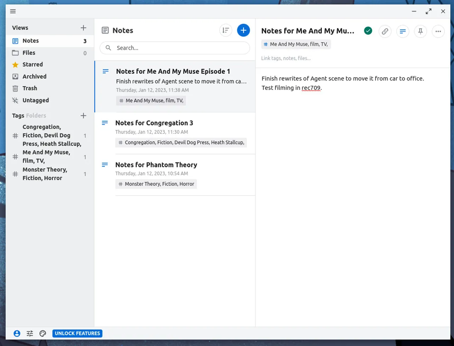This screenshot has width=454, height=346.
Task: Click the Unlock Features button
Action: 77,333
